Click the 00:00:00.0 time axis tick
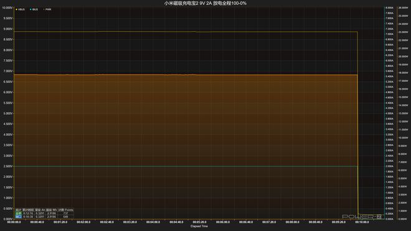Screen dimensions: 411x231 click(x=14, y=222)
